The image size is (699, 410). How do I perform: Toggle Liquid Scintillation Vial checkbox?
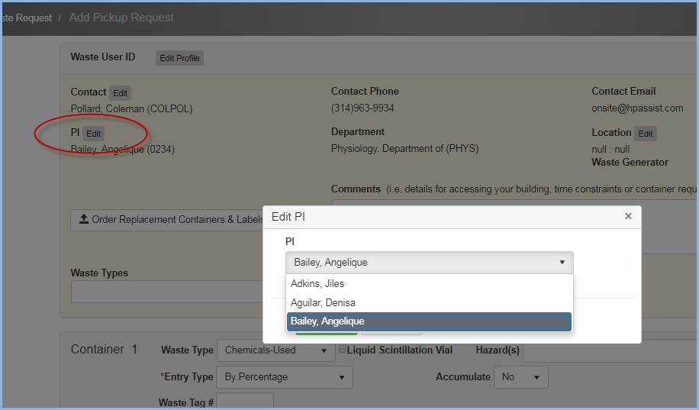pyautogui.click(x=343, y=350)
